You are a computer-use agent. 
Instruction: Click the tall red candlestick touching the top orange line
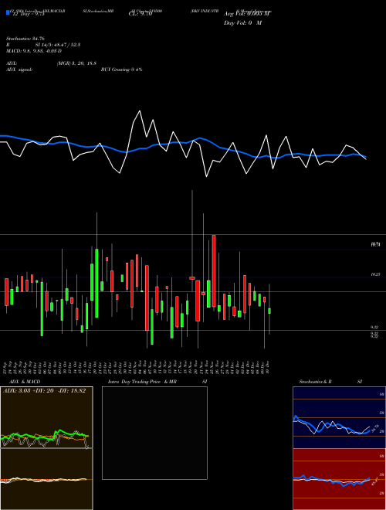coord(214,271)
